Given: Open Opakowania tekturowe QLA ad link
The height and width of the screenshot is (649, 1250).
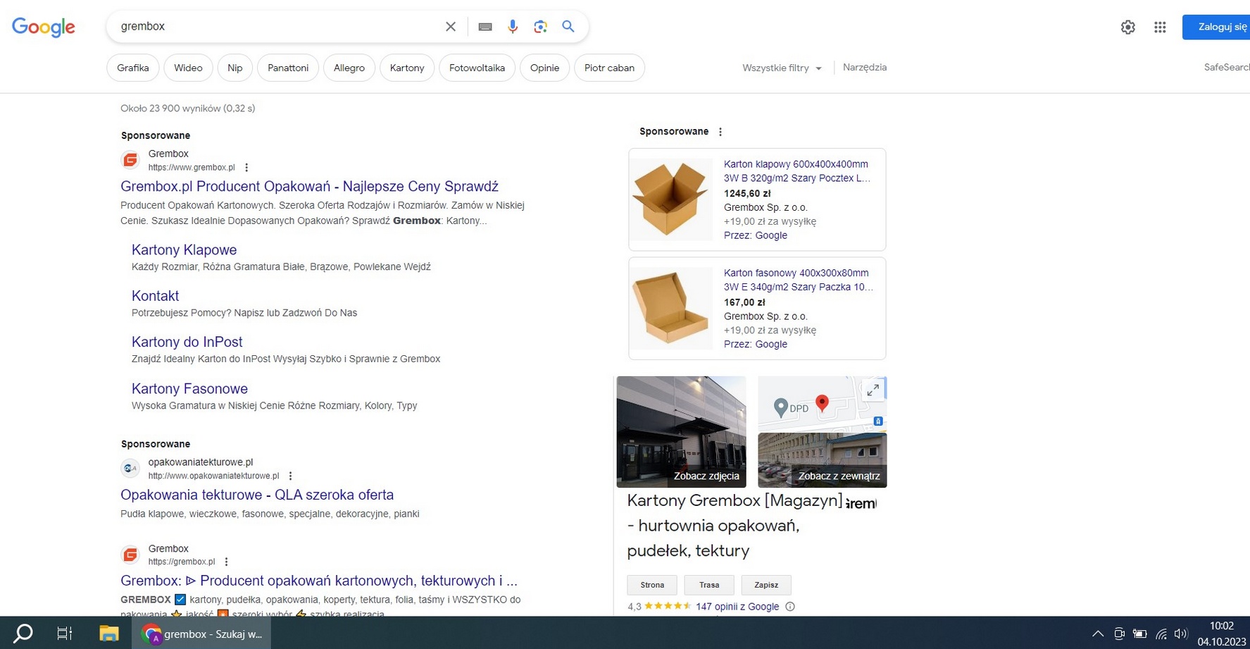Looking at the screenshot, I should coord(257,495).
